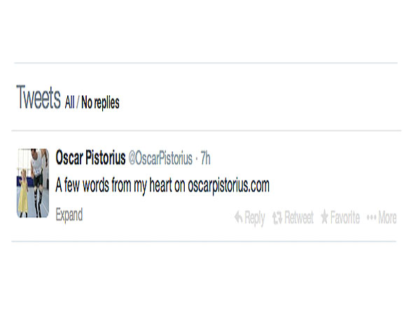
Task: Follow the oscarpistorius.com link
Action: [x=228, y=185]
